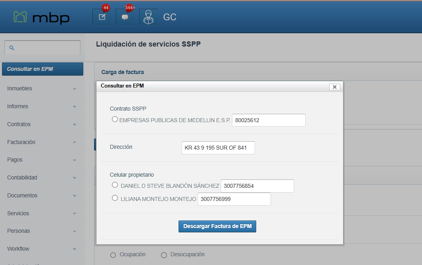Click the Consultar en EPM sidebar button
The width and height of the screenshot is (422, 265).
coord(43,69)
